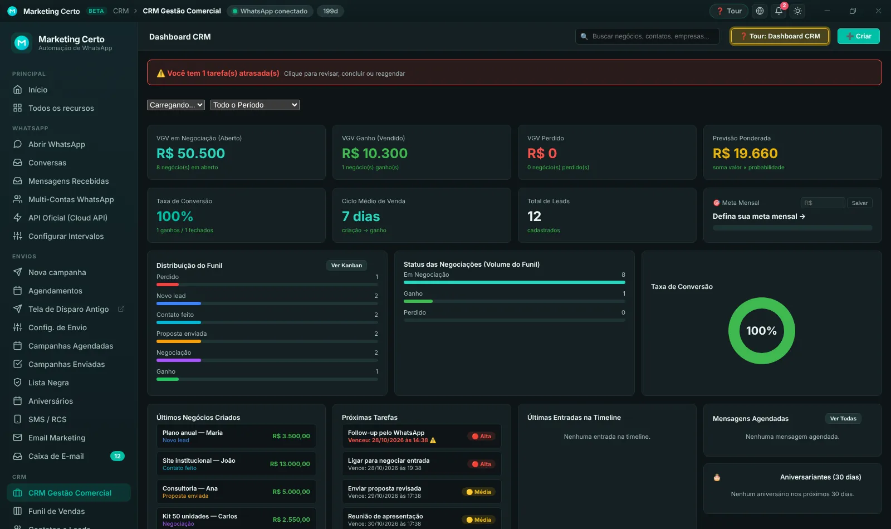891x529 pixels.
Task: Click the Campanhas Enviadas check icon
Action: [17, 364]
